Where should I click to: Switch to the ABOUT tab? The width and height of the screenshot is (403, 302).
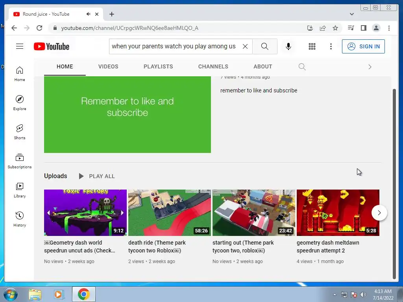[263, 67]
